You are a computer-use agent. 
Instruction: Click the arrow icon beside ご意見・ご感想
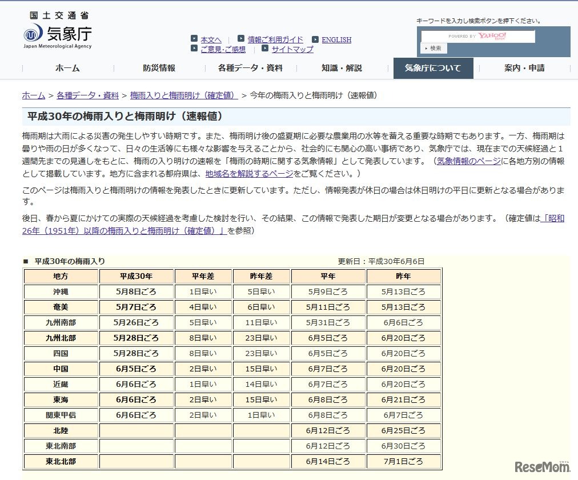194,49
